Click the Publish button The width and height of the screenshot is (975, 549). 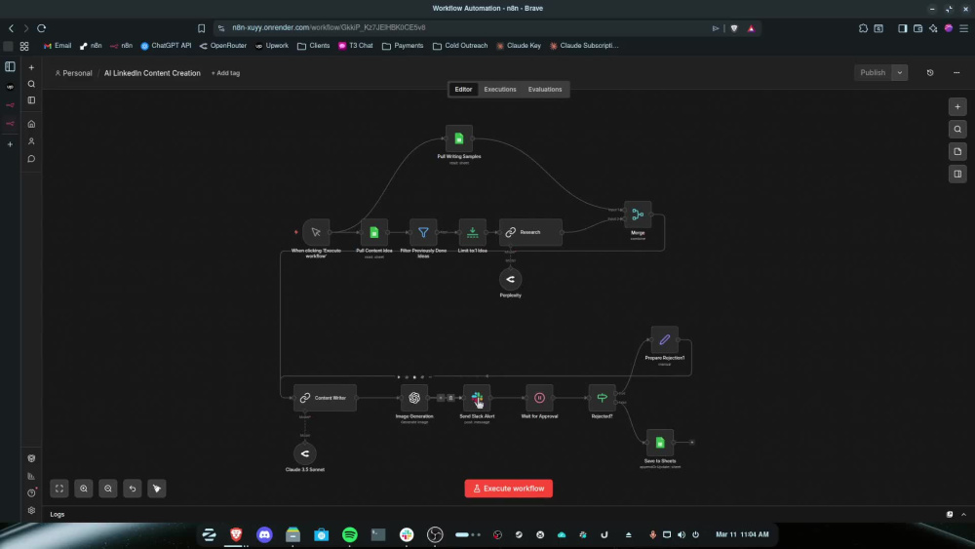coord(873,73)
